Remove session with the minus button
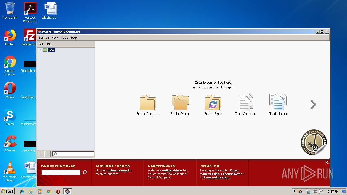 pyautogui.click(x=48, y=154)
